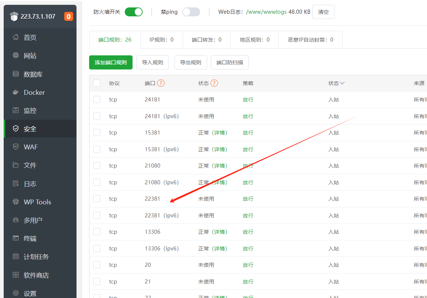The height and width of the screenshot is (298, 427).
Task: Check the box for 24181 (ipv6) row
Action: click(97, 116)
